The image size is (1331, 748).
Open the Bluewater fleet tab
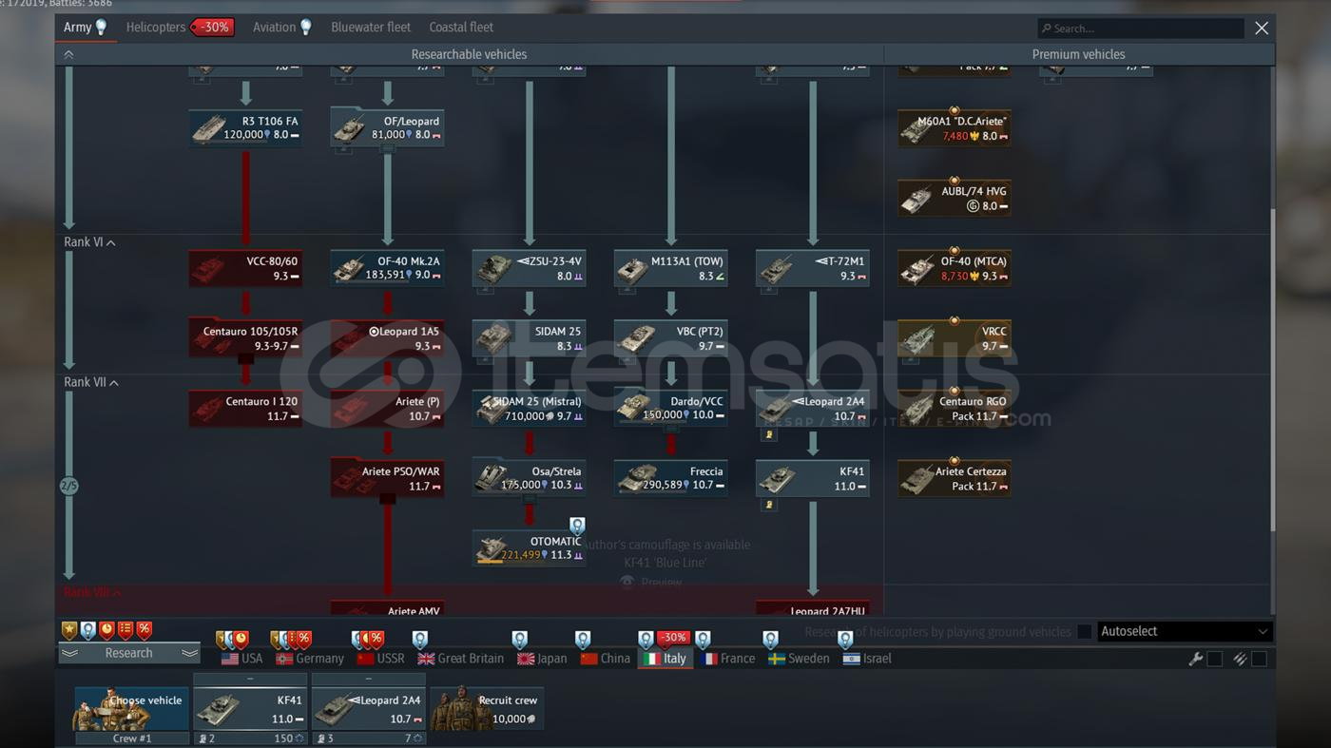click(x=371, y=28)
